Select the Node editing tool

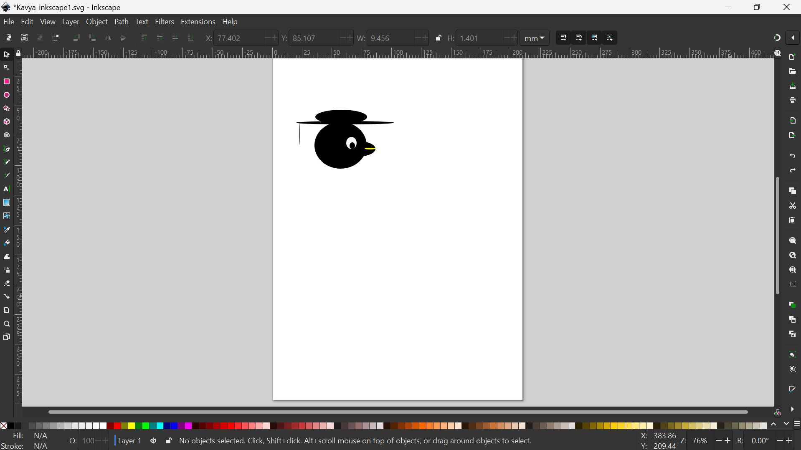(x=7, y=68)
